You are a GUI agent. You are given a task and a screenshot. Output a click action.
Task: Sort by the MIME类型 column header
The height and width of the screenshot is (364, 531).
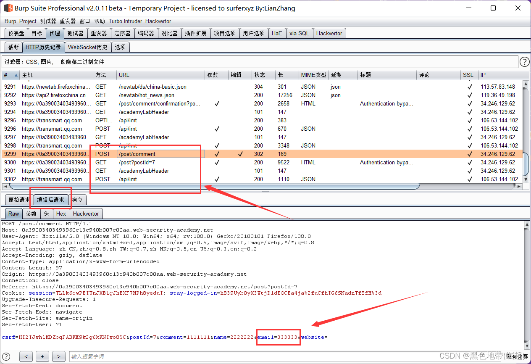314,75
